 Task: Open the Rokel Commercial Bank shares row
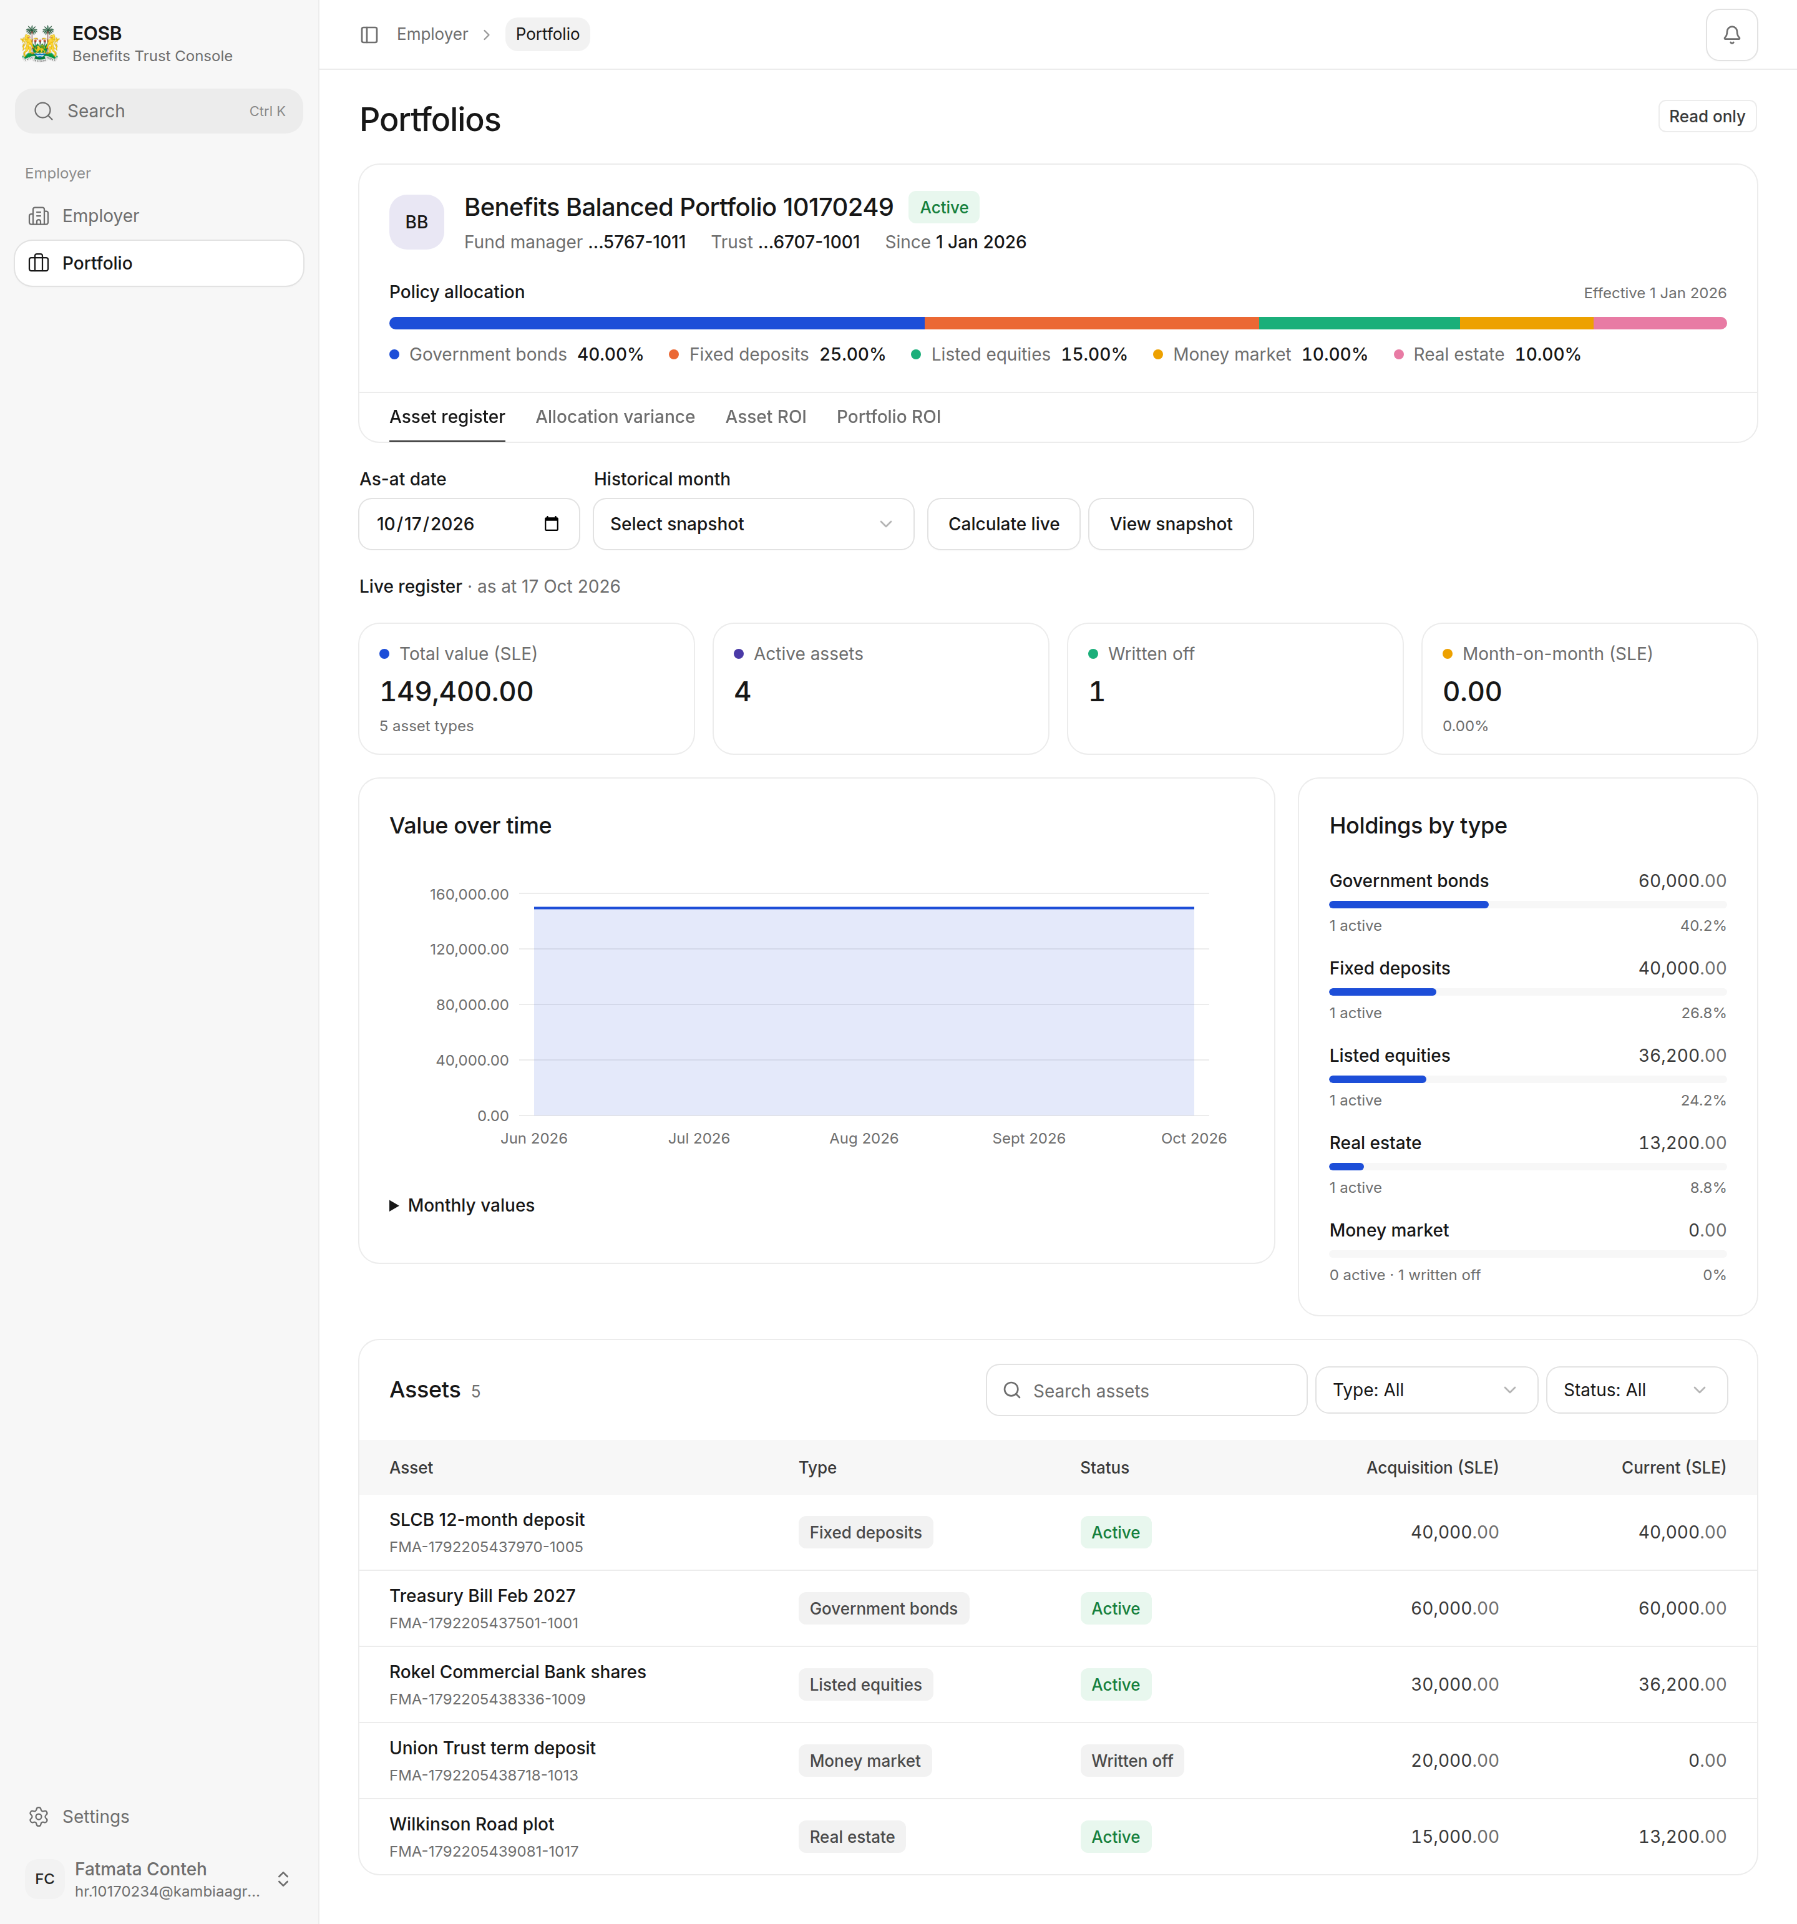pos(1057,1684)
